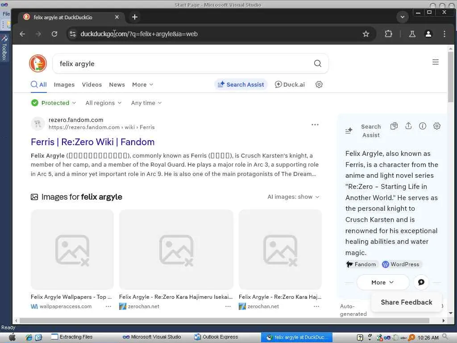This screenshot has width=457, height=343.
Task: Open the middle zerochan.net image thumbnail
Action: pyautogui.click(x=176, y=250)
